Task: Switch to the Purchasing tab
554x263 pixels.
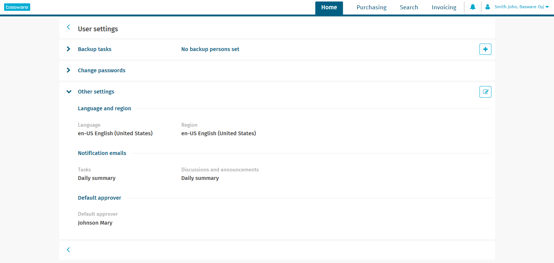Action: pos(371,7)
